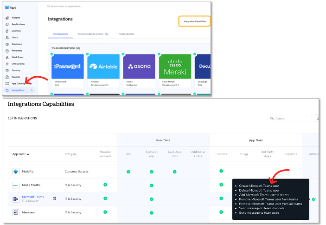The height and width of the screenshot is (225, 326).
Task: Click the 1Password card's green status badge
Action: click(52, 54)
